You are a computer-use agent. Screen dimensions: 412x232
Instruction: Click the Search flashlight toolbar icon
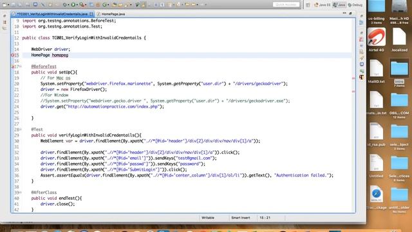[x=127, y=5]
